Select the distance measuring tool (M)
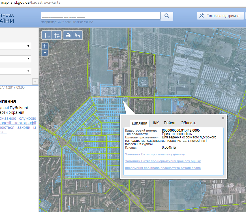The width and height of the screenshot is (246, 212). [x=47, y=35]
